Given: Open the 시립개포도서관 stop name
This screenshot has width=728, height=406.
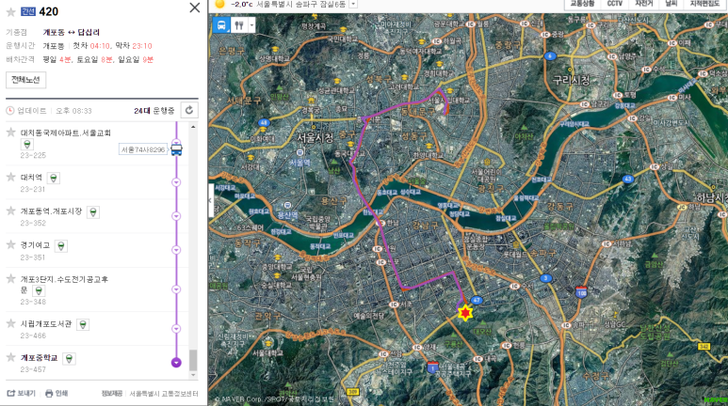Looking at the screenshot, I should [x=46, y=324].
